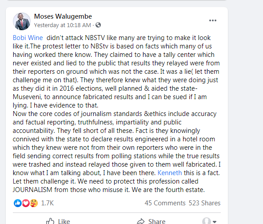
Task: Click the grey avatar comment-as selector
Action: coord(206,221)
